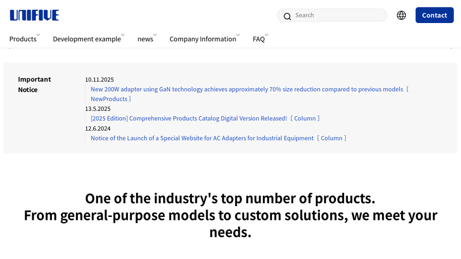Focus the Search text field
The image size is (461, 259).
(337, 16)
